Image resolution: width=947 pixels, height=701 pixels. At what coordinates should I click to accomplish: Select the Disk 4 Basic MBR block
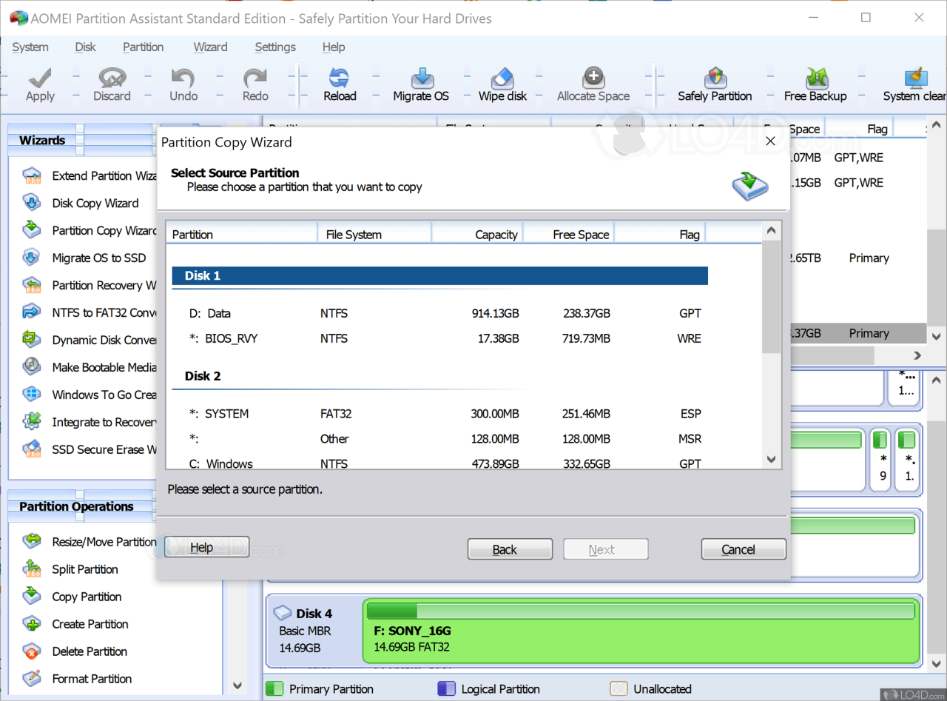314,631
